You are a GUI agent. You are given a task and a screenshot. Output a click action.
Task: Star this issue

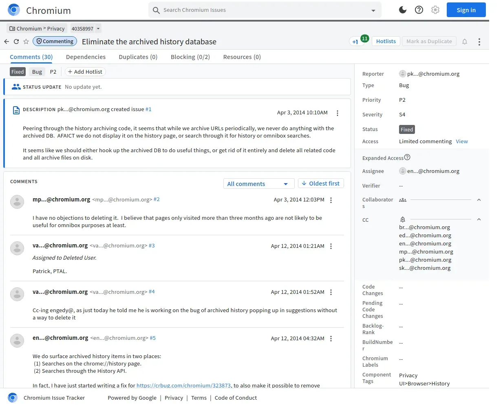coord(26,42)
